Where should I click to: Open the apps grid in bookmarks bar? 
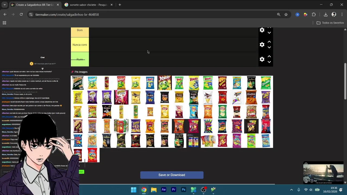pyautogui.click(x=4, y=23)
